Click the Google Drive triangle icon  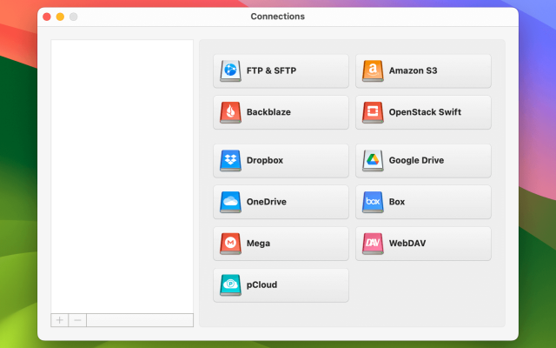373,160
